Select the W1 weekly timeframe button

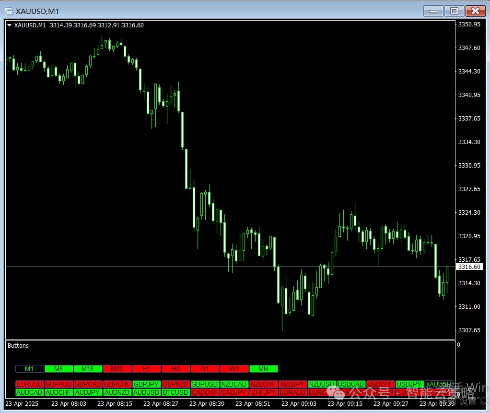click(x=234, y=369)
